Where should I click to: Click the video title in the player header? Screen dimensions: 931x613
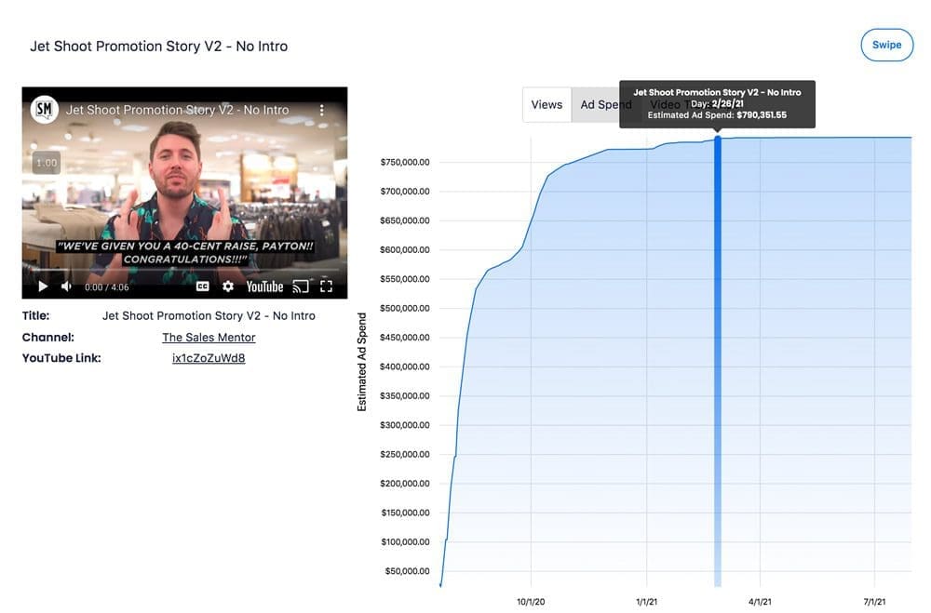[x=177, y=110]
